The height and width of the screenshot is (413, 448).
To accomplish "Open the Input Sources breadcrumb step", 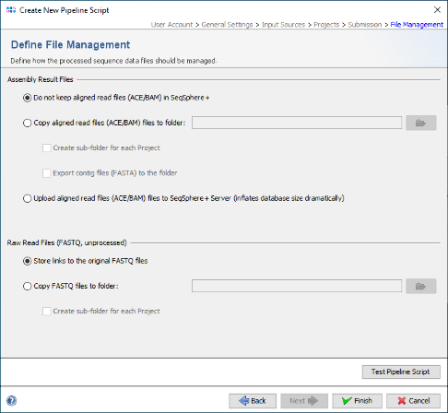I will coord(283,25).
